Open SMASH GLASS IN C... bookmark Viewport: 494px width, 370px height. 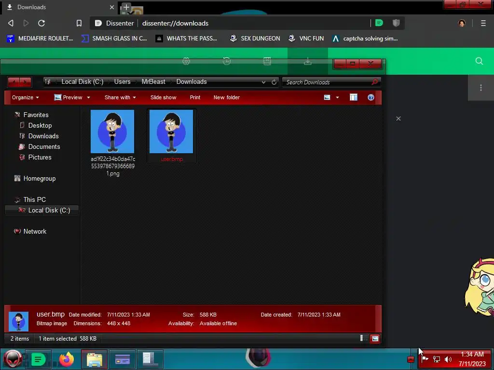(114, 39)
